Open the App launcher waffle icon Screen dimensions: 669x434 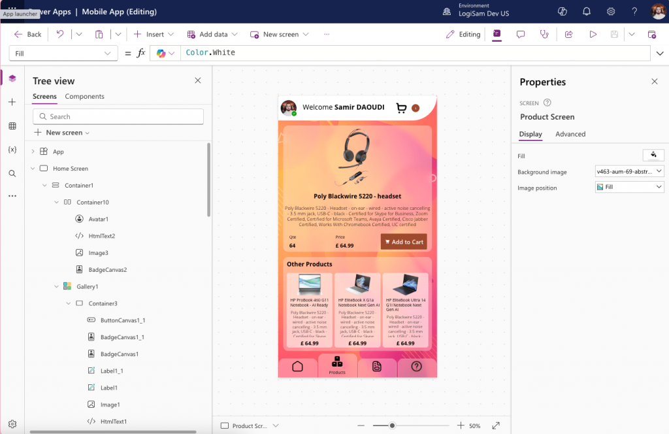[12, 8]
